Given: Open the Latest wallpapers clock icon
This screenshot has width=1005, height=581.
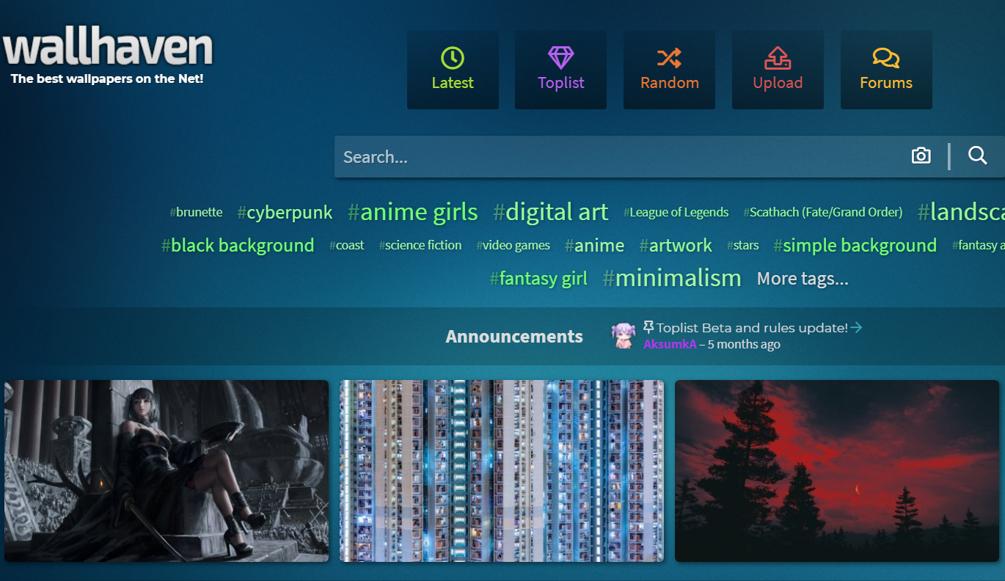Looking at the screenshot, I should point(453,58).
